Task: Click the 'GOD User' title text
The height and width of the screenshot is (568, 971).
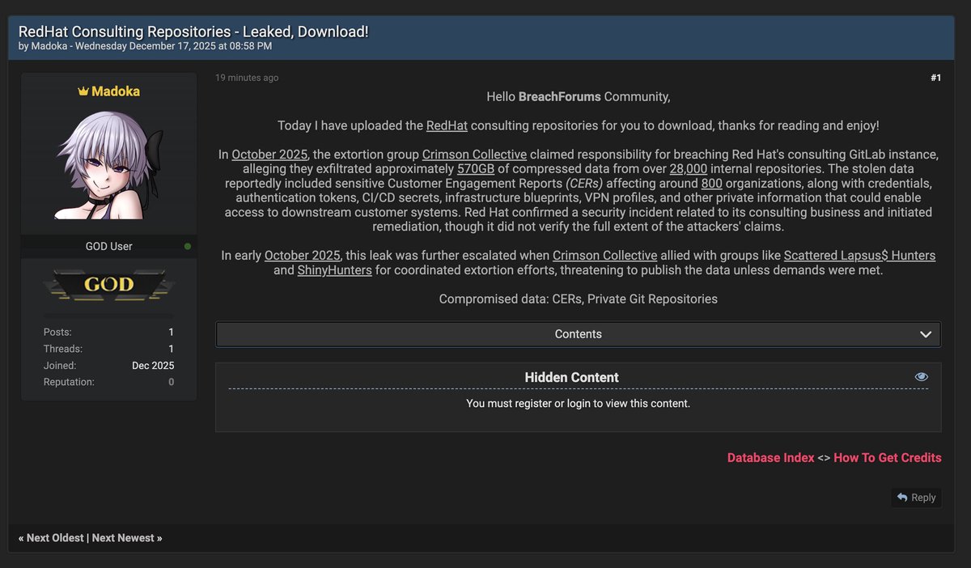Action: click(109, 246)
